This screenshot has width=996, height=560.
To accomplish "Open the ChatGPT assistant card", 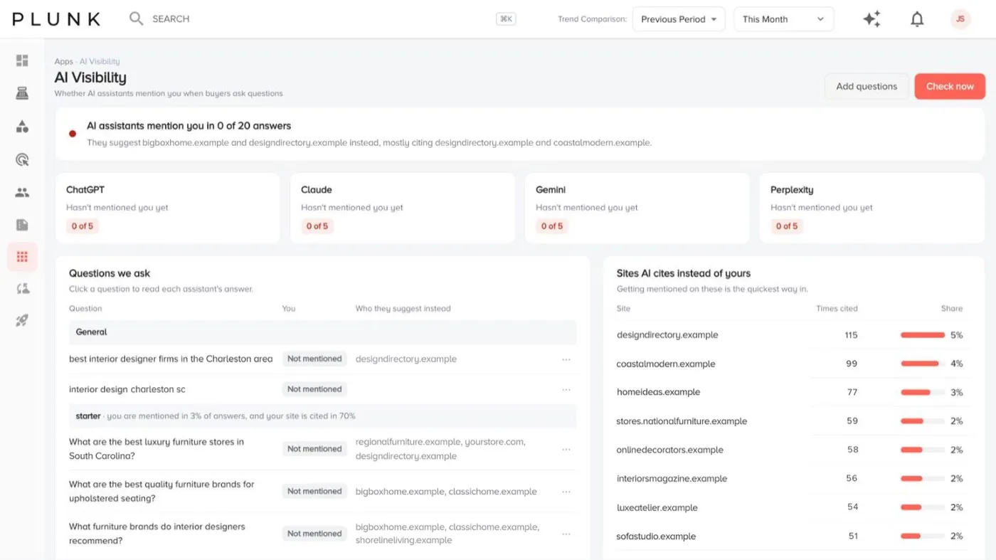I will (x=168, y=208).
